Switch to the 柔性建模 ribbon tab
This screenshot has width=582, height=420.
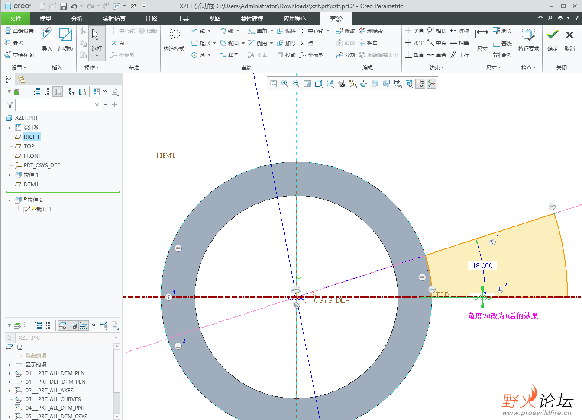[252, 19]
